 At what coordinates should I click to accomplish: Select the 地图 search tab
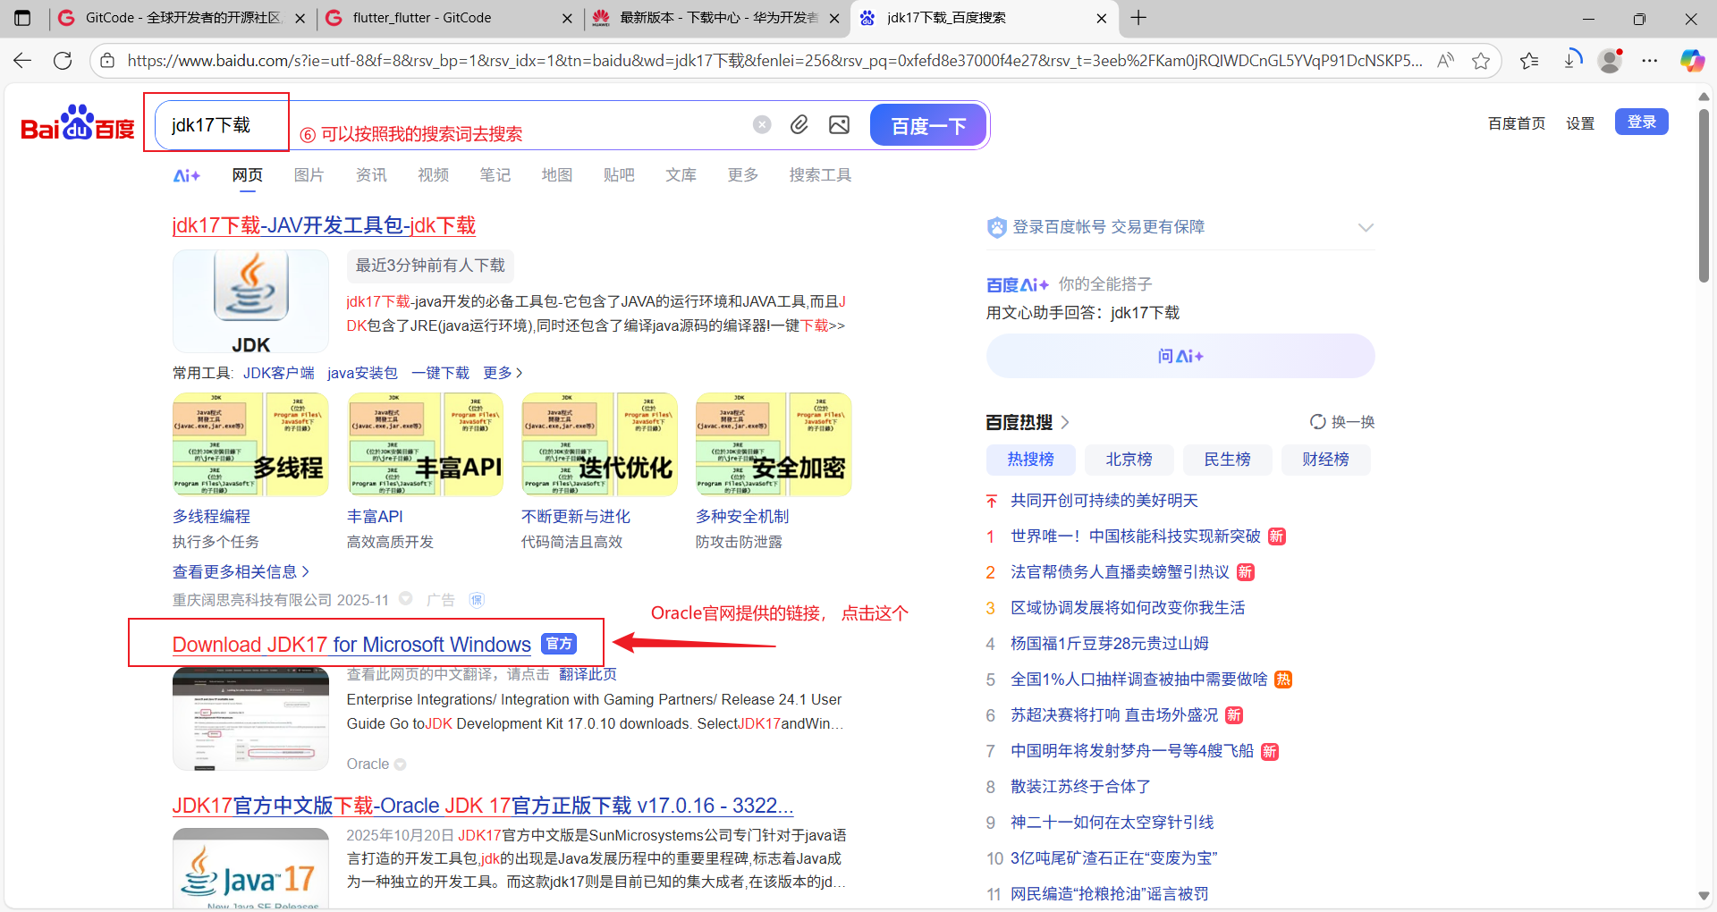(557, 175)
